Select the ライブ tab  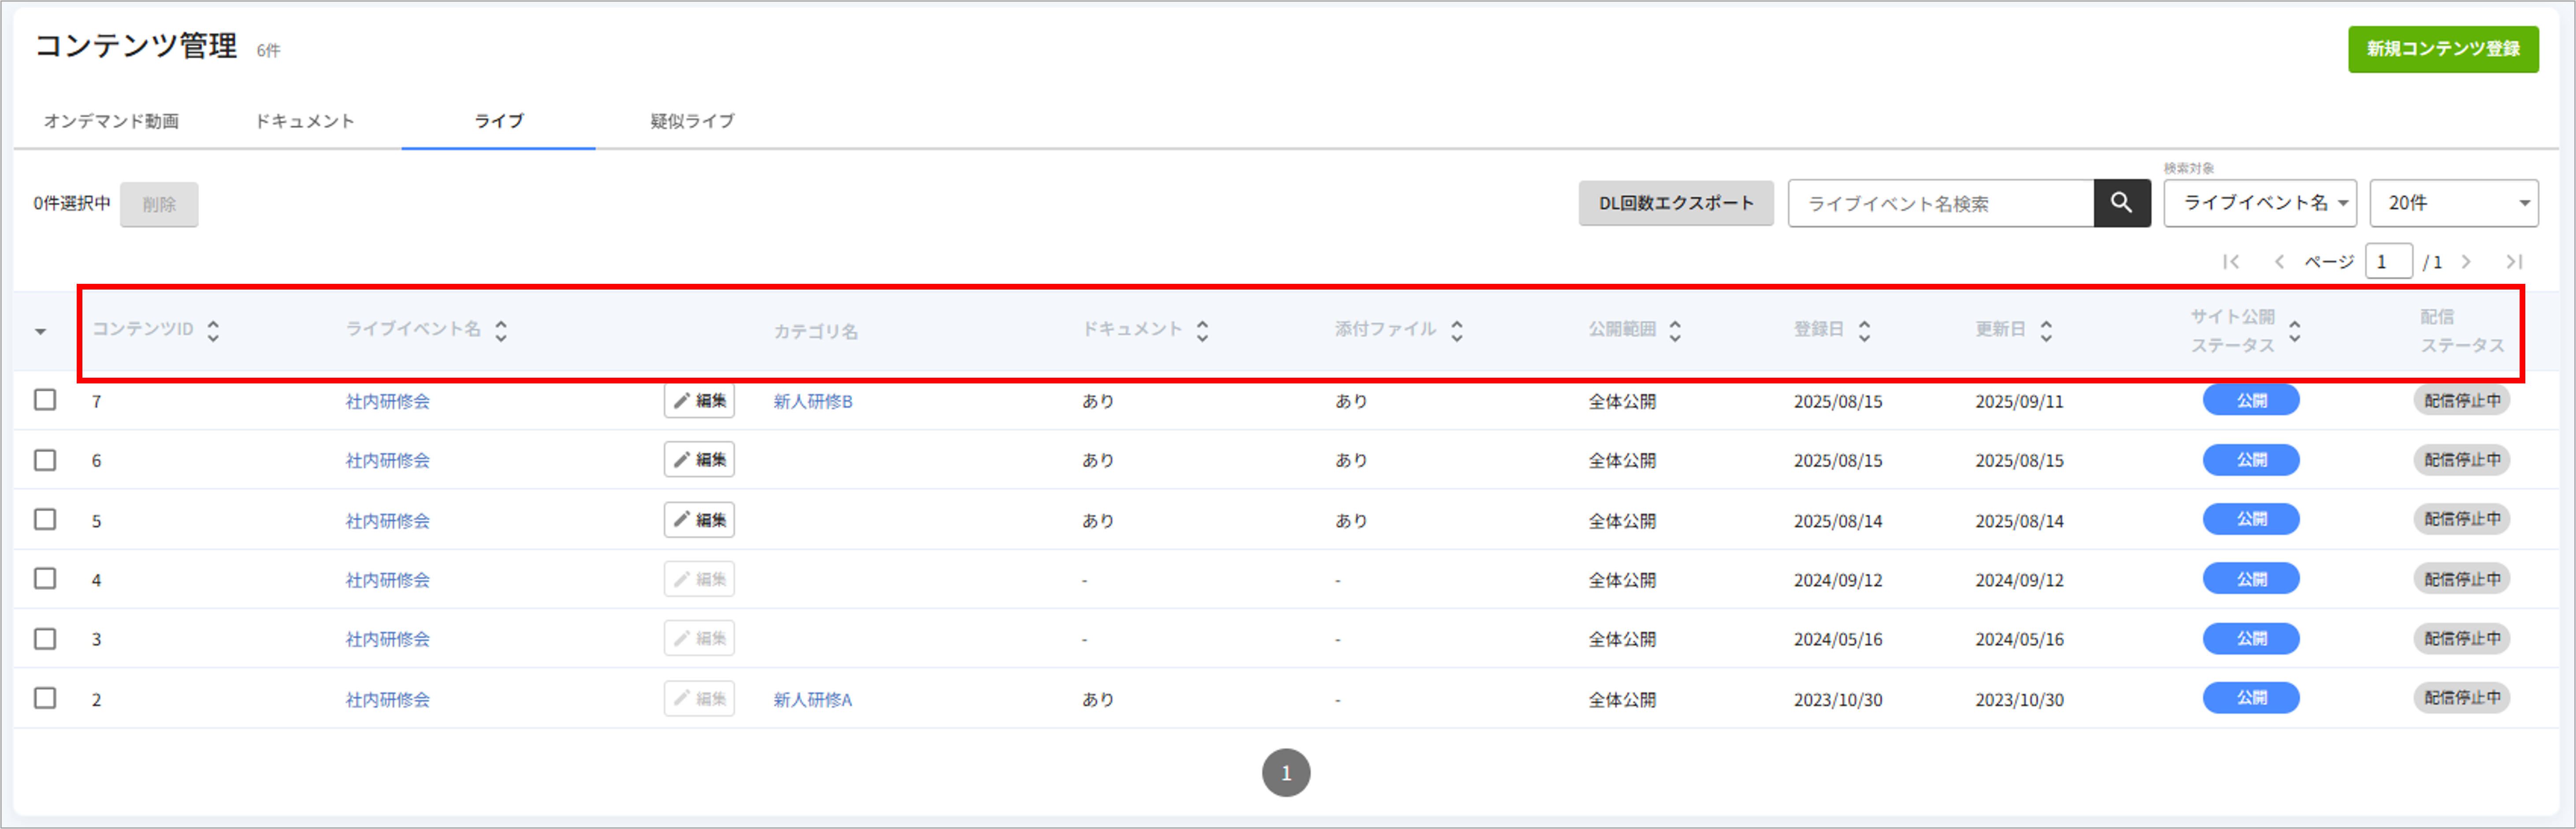[498, 121]
